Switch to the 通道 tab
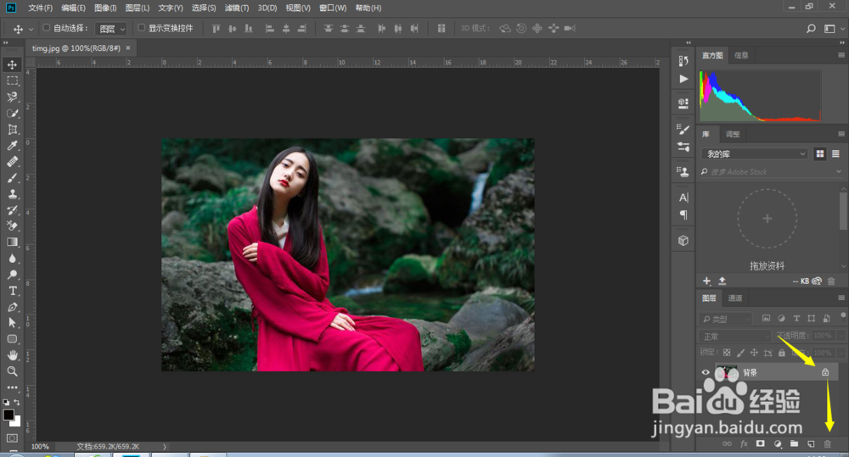This screenshot has height=457, width=849. (x=735, y=298)
